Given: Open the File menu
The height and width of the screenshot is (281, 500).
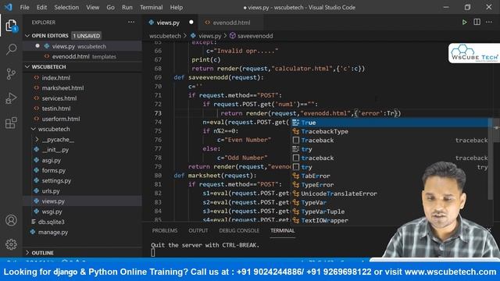Looking at the screenshot, I should tap(24, 7).
